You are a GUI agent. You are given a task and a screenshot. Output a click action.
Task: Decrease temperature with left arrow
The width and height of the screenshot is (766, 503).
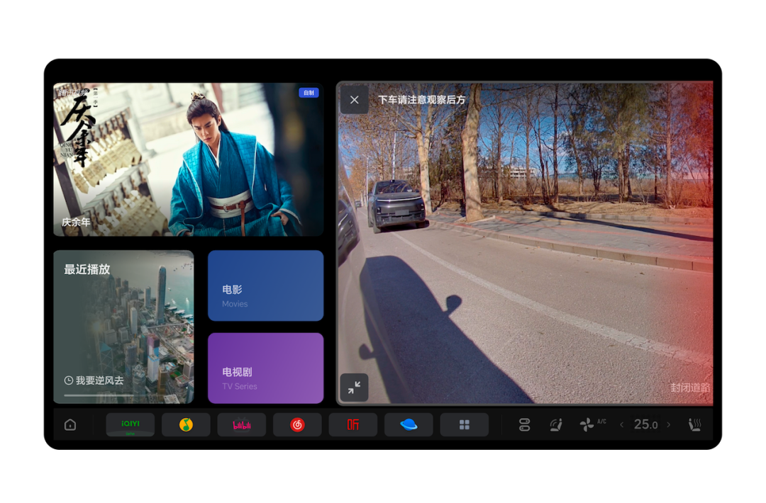622,424
